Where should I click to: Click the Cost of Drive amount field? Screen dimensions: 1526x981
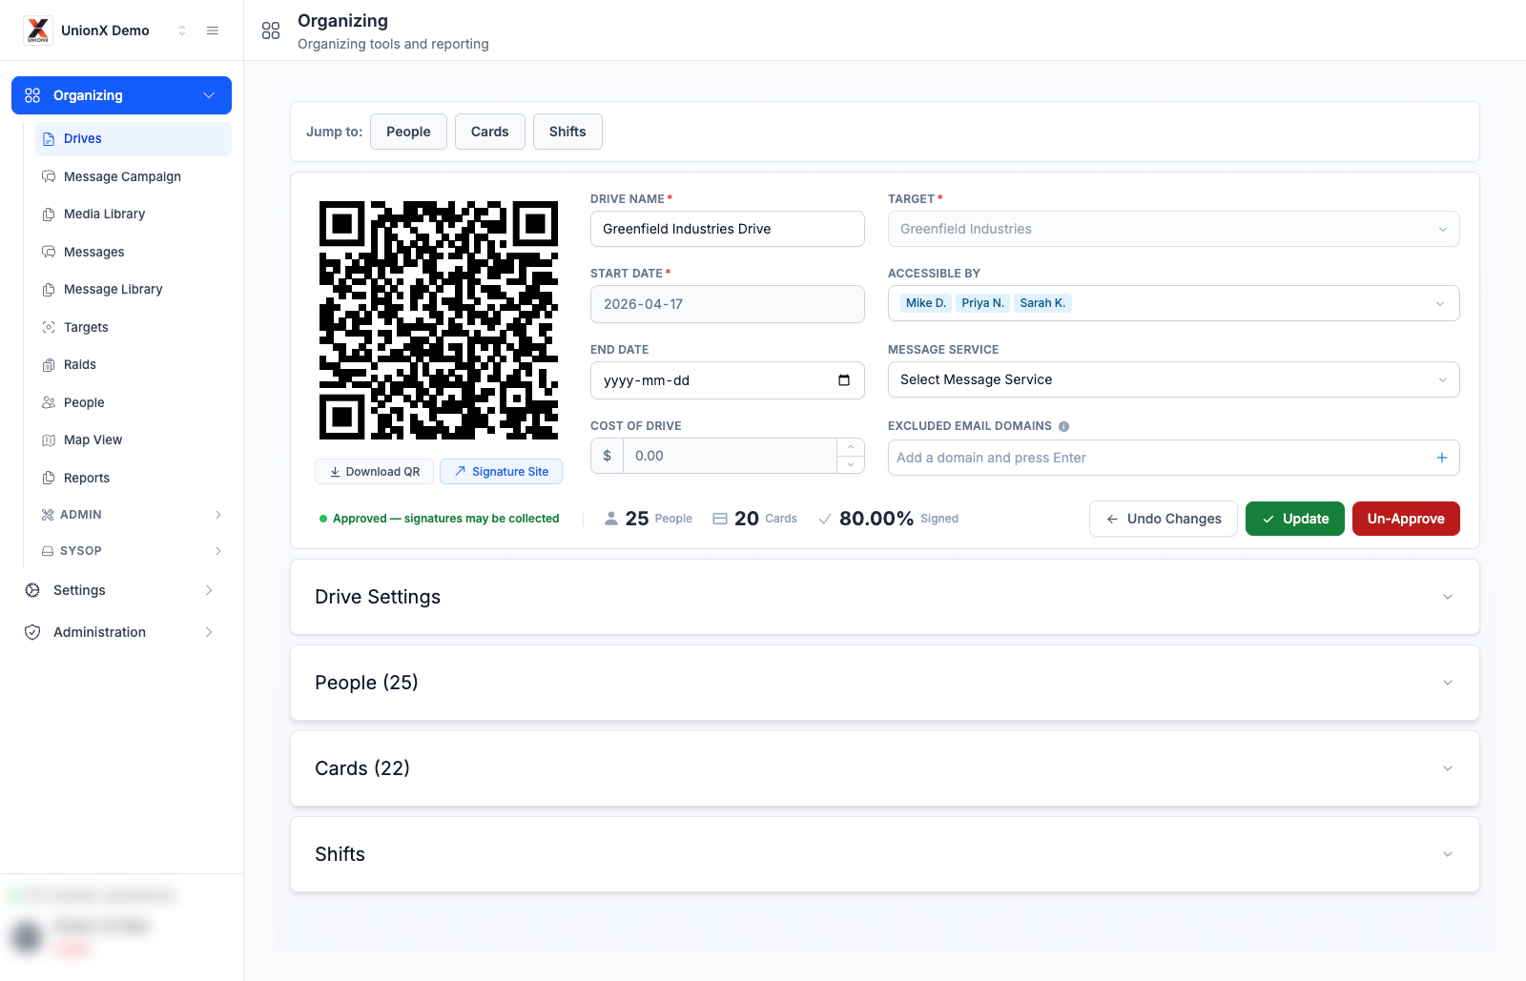[730, 456]
